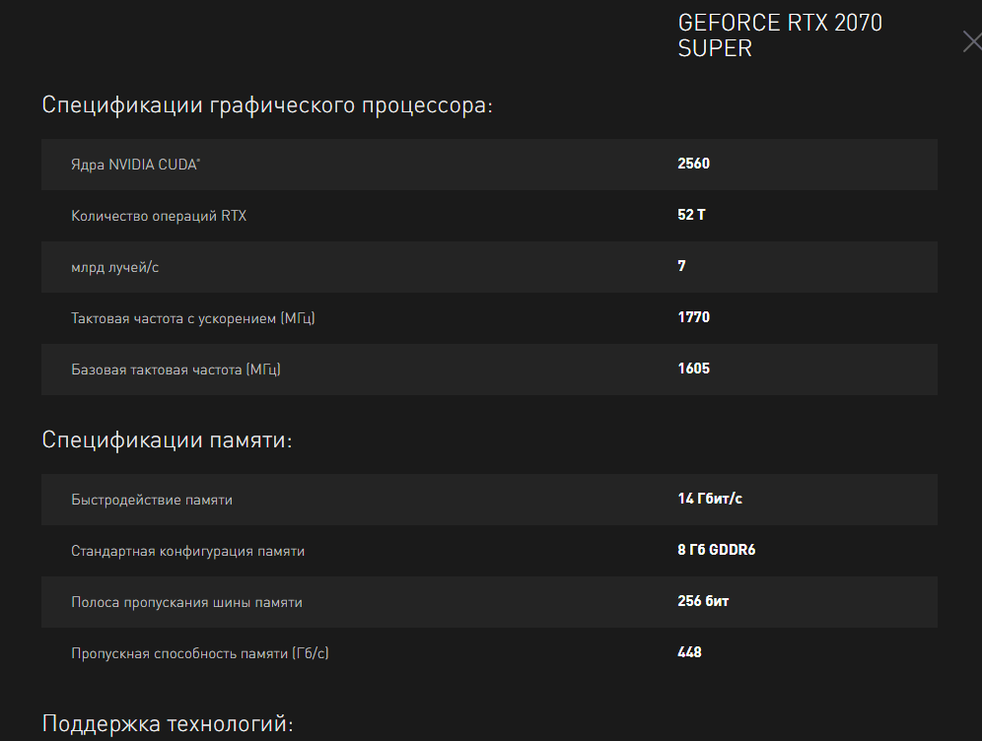Click the Поддержка технологий heading
Viewport: 982px width, 741px height.
coord(168,723)
